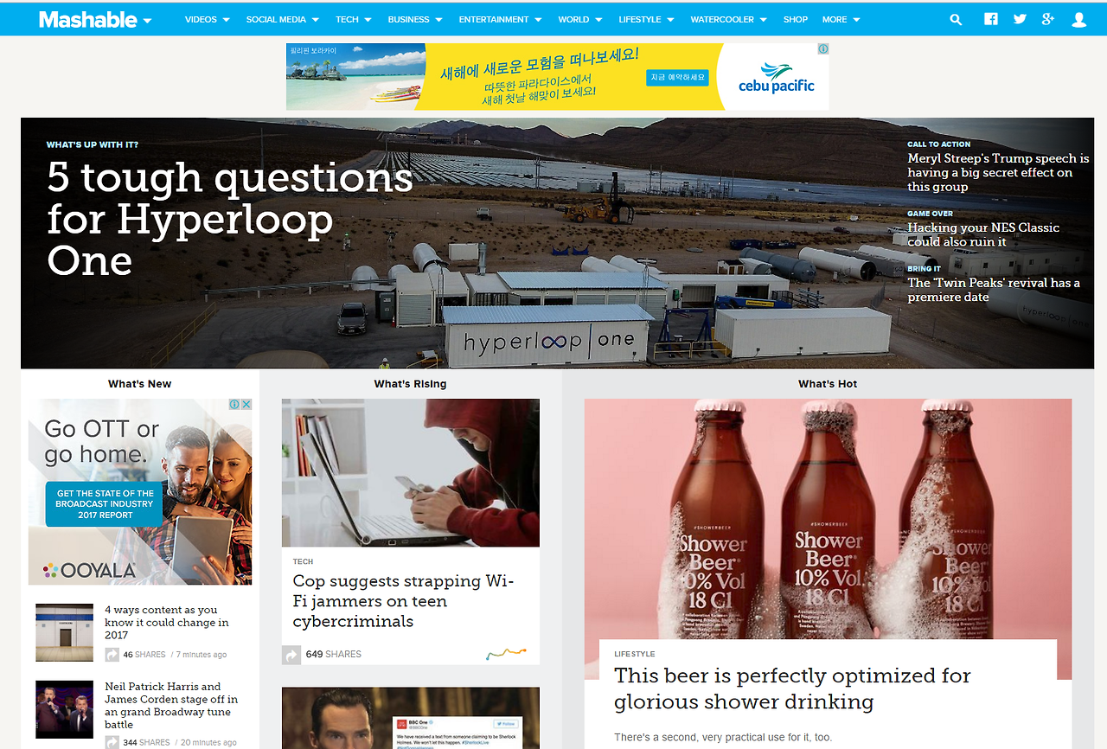Viewport: 1107px width, 749px height.
Task: Go to the Shop menu item
Action: 796,19
